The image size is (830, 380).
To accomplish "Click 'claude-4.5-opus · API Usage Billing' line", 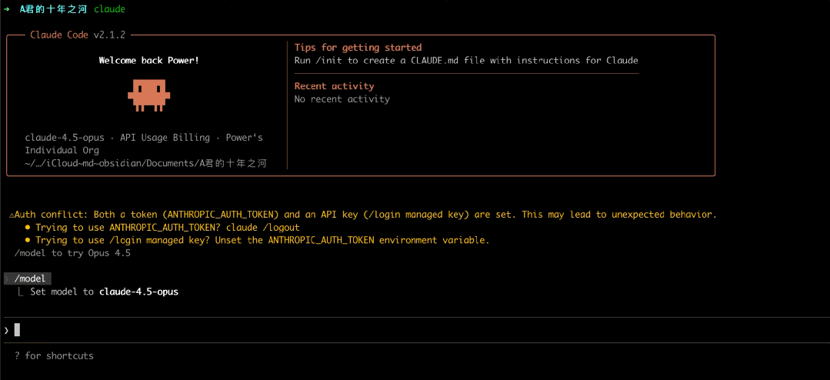I will [143, 138].
